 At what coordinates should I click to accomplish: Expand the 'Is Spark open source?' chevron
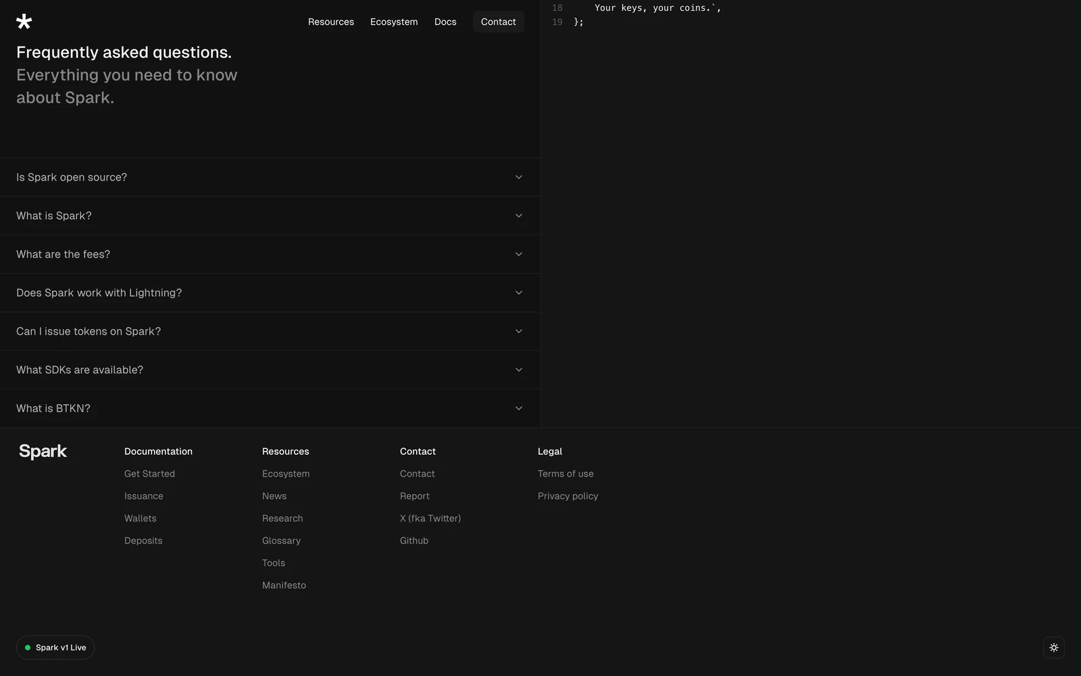[x=519, y=177]
